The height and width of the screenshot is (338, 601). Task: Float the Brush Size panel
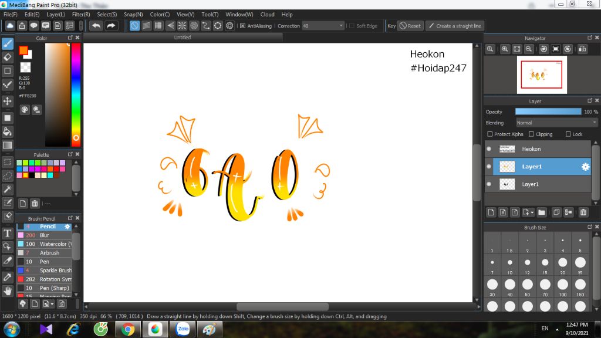589,227
